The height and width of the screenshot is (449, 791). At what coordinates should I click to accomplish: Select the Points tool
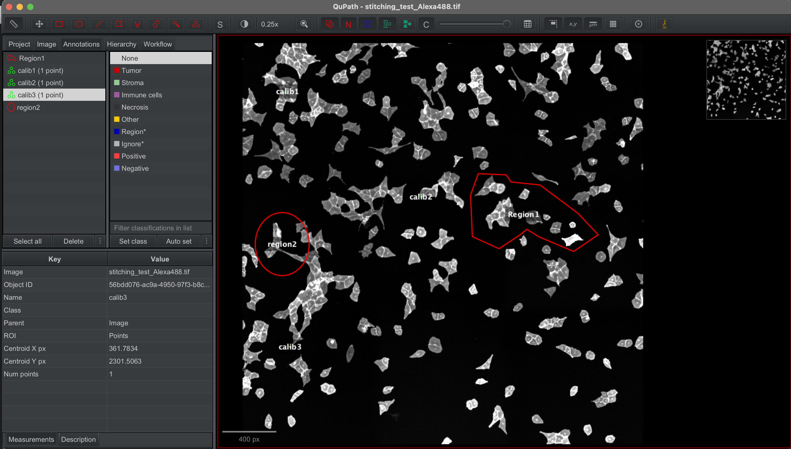196,24
